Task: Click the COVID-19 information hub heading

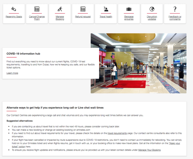Action: (x=23, y=54)
